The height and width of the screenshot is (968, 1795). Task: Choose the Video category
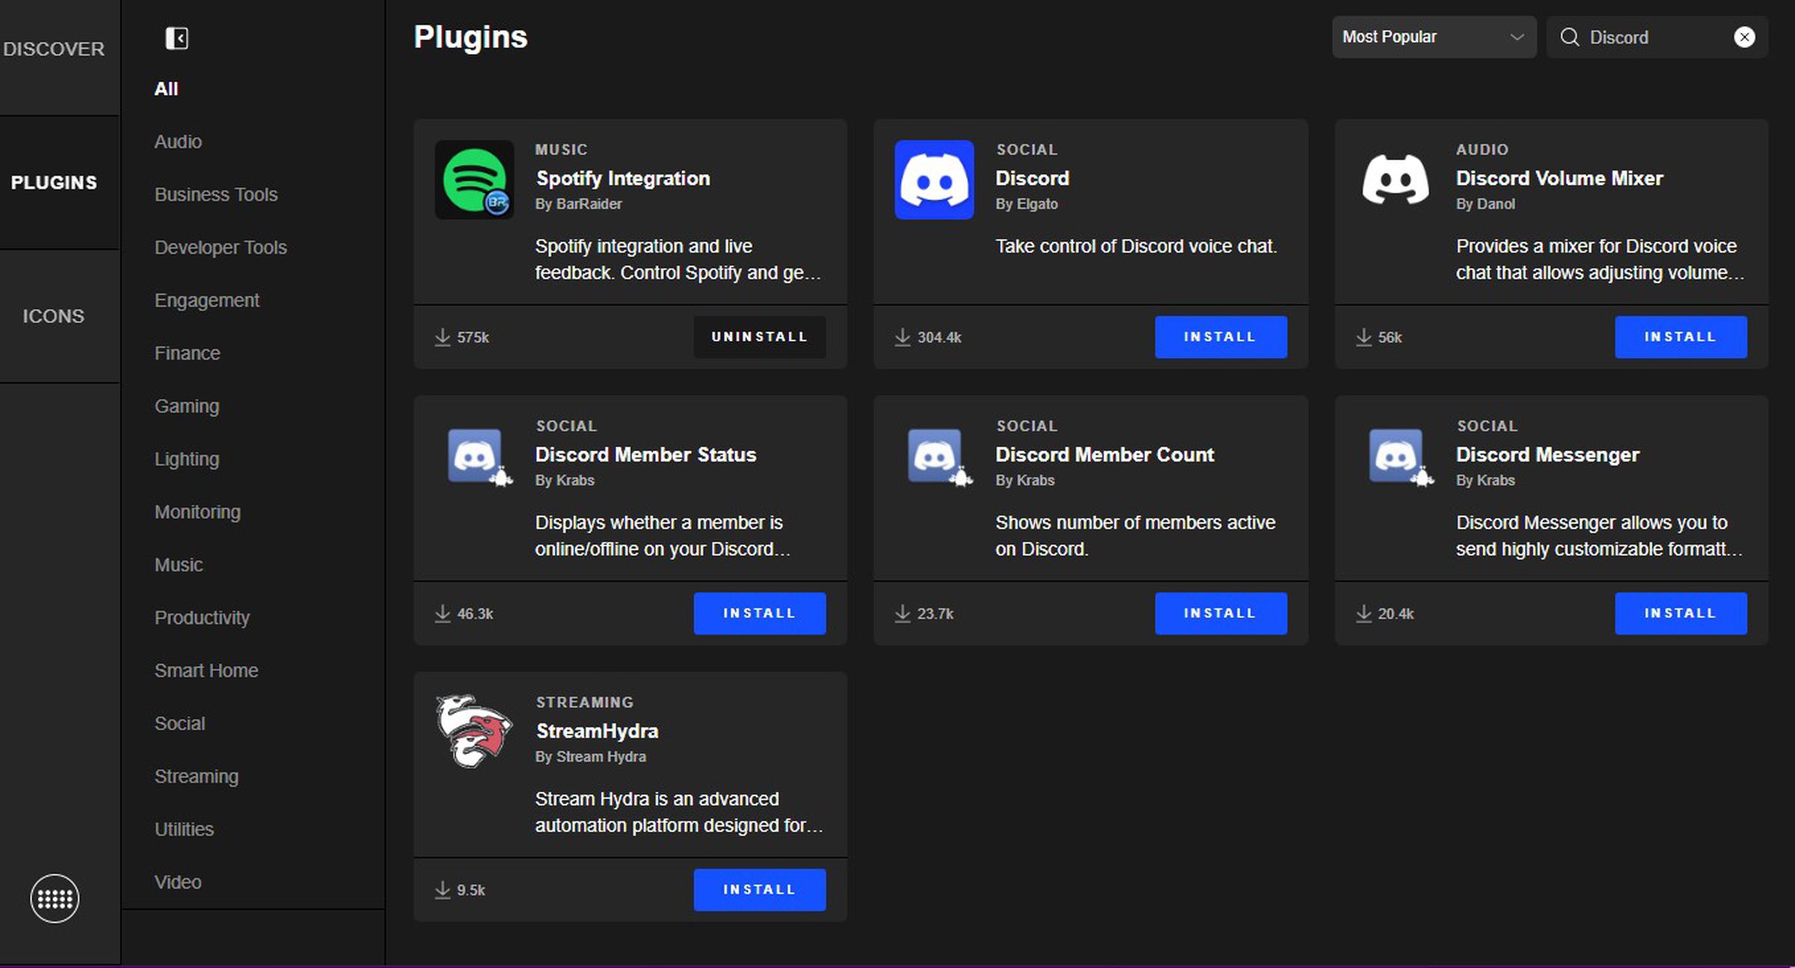point(178,882)
